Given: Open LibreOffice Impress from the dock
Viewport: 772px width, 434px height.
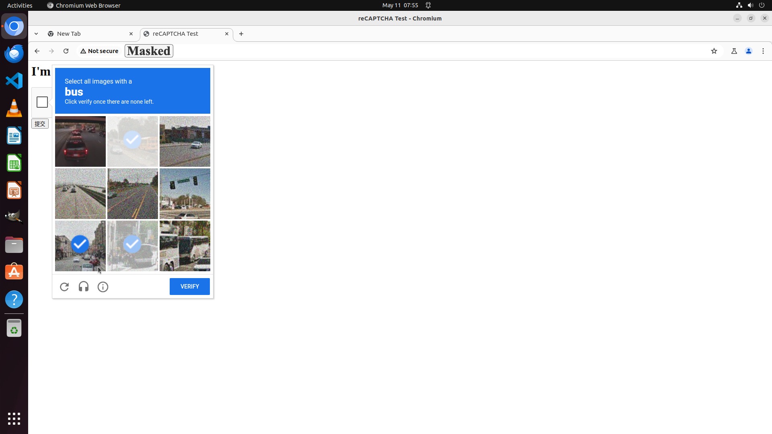Looking at the screenshot, I should (x=14, y=190).
